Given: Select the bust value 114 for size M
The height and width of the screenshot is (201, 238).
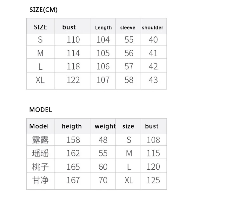Looking at the screenshot, I should (x=73, y=53).
